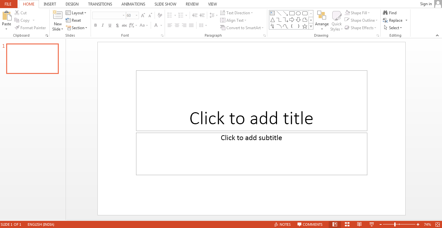Switch to the INSERT tab
Viewport: 442px width, 228px height.
pos(50,4)
